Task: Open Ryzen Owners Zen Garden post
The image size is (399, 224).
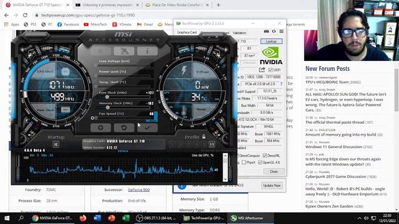Action: 329,206
